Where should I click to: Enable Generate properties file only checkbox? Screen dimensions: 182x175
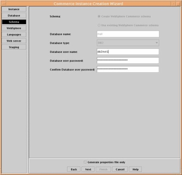pyautogui.click(x=85, y=162)
